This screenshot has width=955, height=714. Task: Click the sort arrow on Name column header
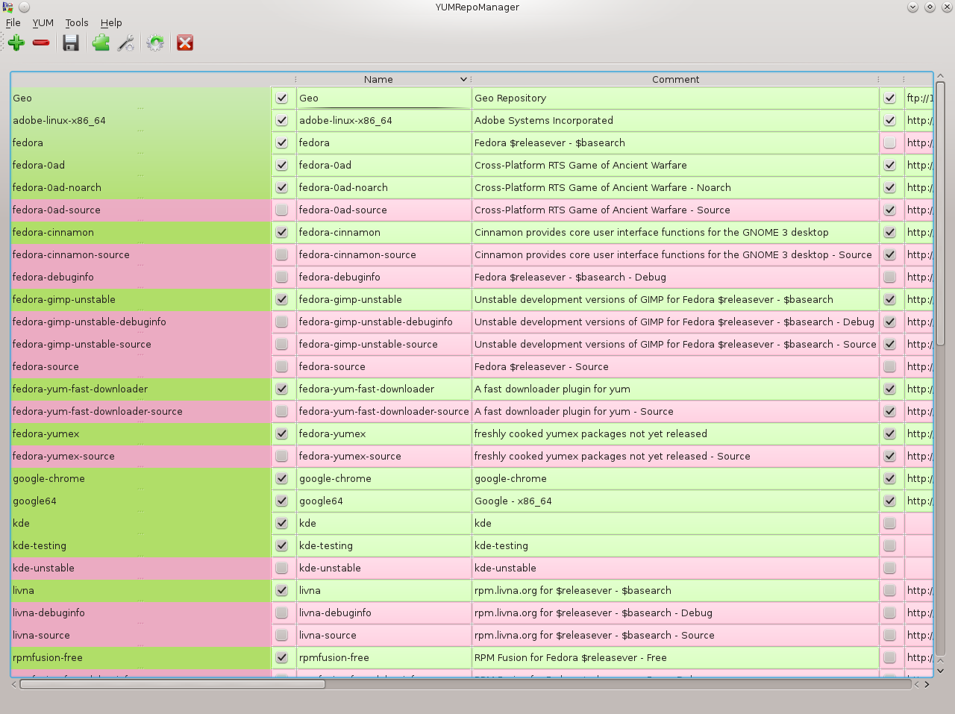coord(463,79)
